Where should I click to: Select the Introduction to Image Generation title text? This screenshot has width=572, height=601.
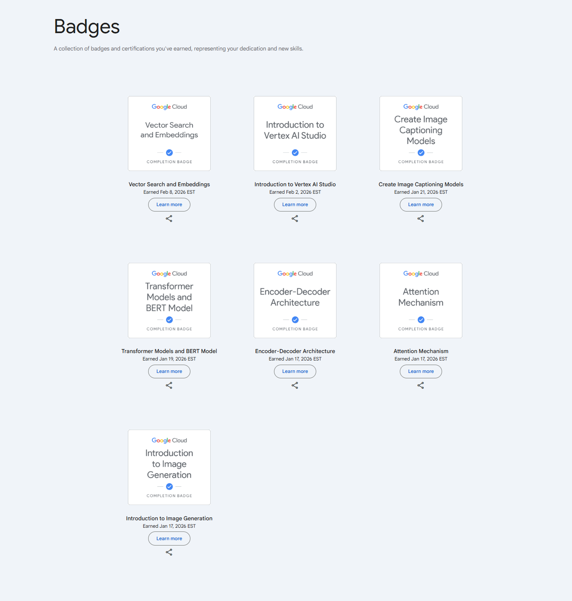(x=169, y=518)
